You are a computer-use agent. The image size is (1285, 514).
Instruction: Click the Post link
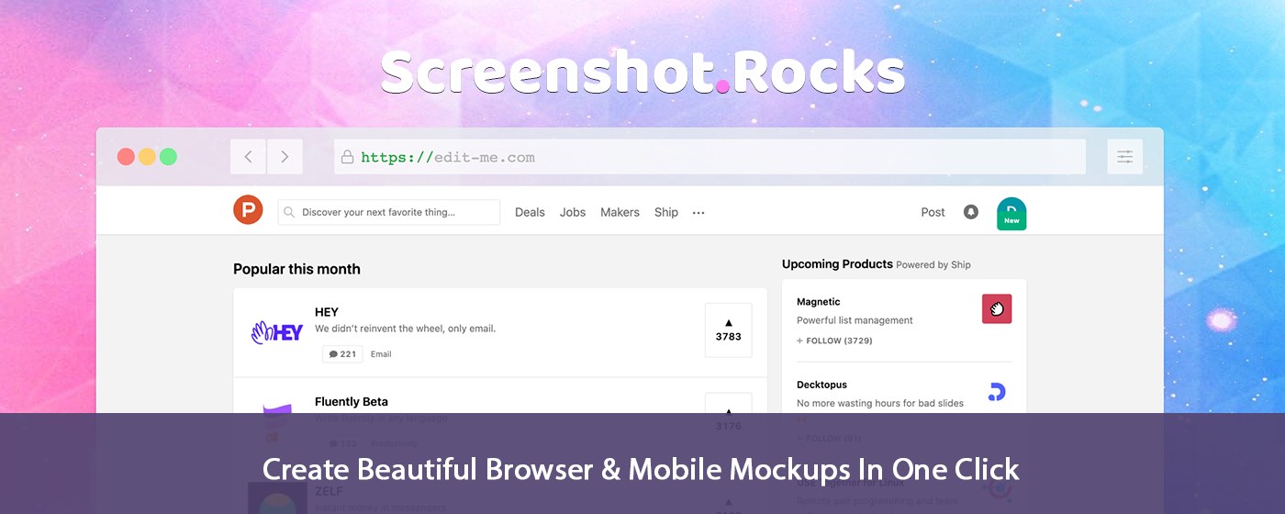pyautogui.click(x=933, y=212)
